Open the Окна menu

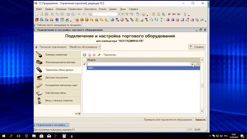point(123,9)
